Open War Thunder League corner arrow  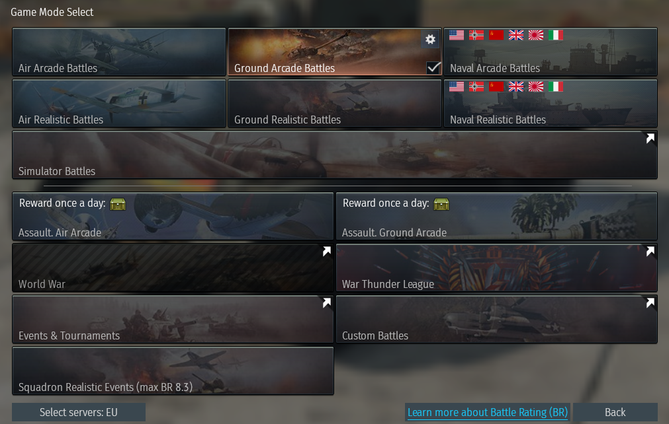coord(650,251)
